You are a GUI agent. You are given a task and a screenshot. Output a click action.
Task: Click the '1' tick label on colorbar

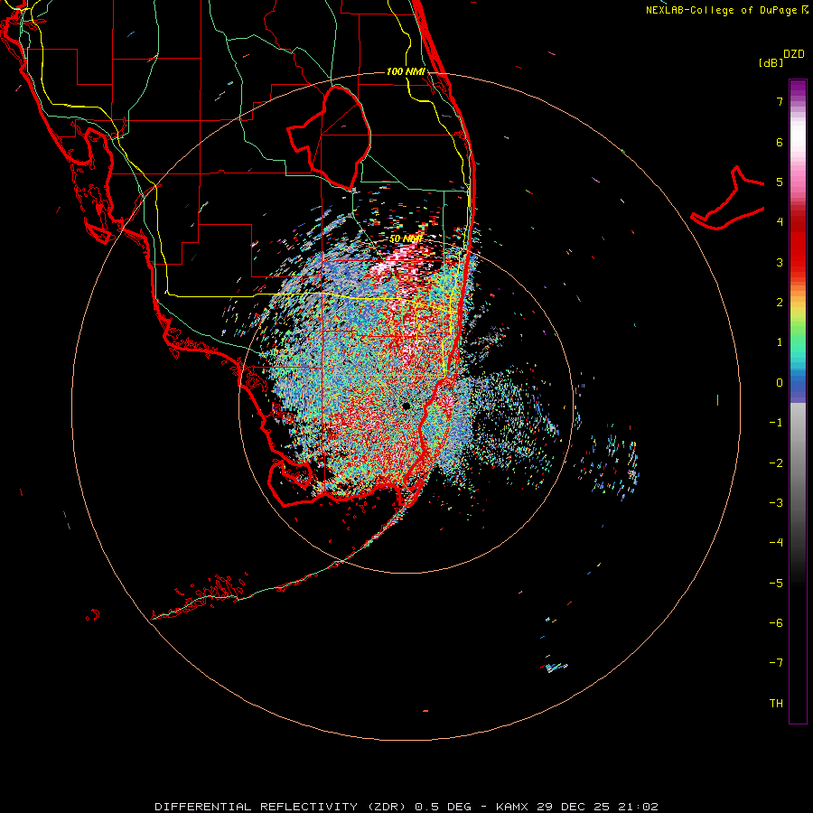(x=780, y=342)
